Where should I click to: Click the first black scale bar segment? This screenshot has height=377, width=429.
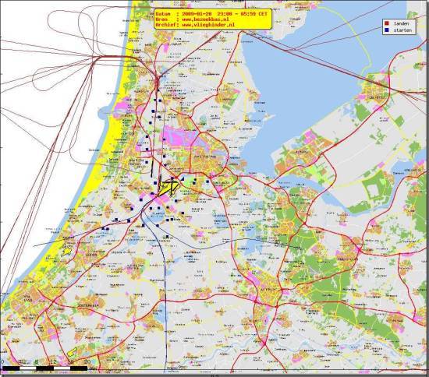[11, 368]
